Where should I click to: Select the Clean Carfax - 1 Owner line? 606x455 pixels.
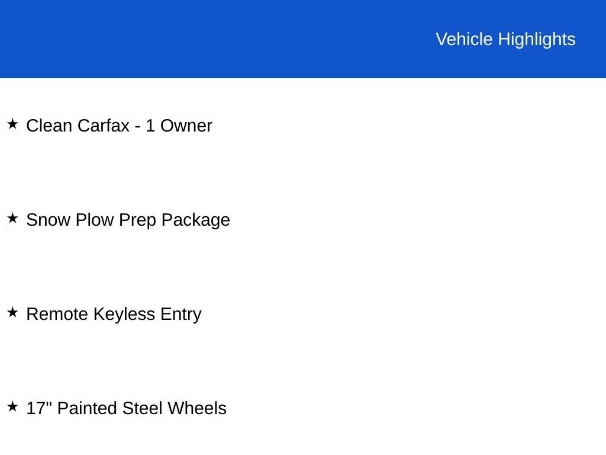(x=119, y=126)
